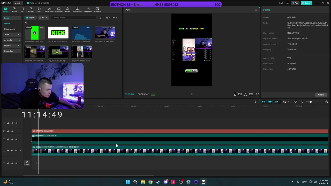Zoom in the timeline with plus icon
331x186 pixels.
[x=327, y=102]
